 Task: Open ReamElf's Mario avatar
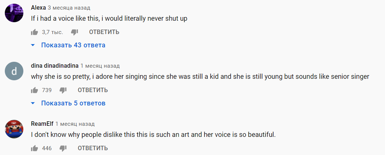pyautogui.click(x=14, y=129)
